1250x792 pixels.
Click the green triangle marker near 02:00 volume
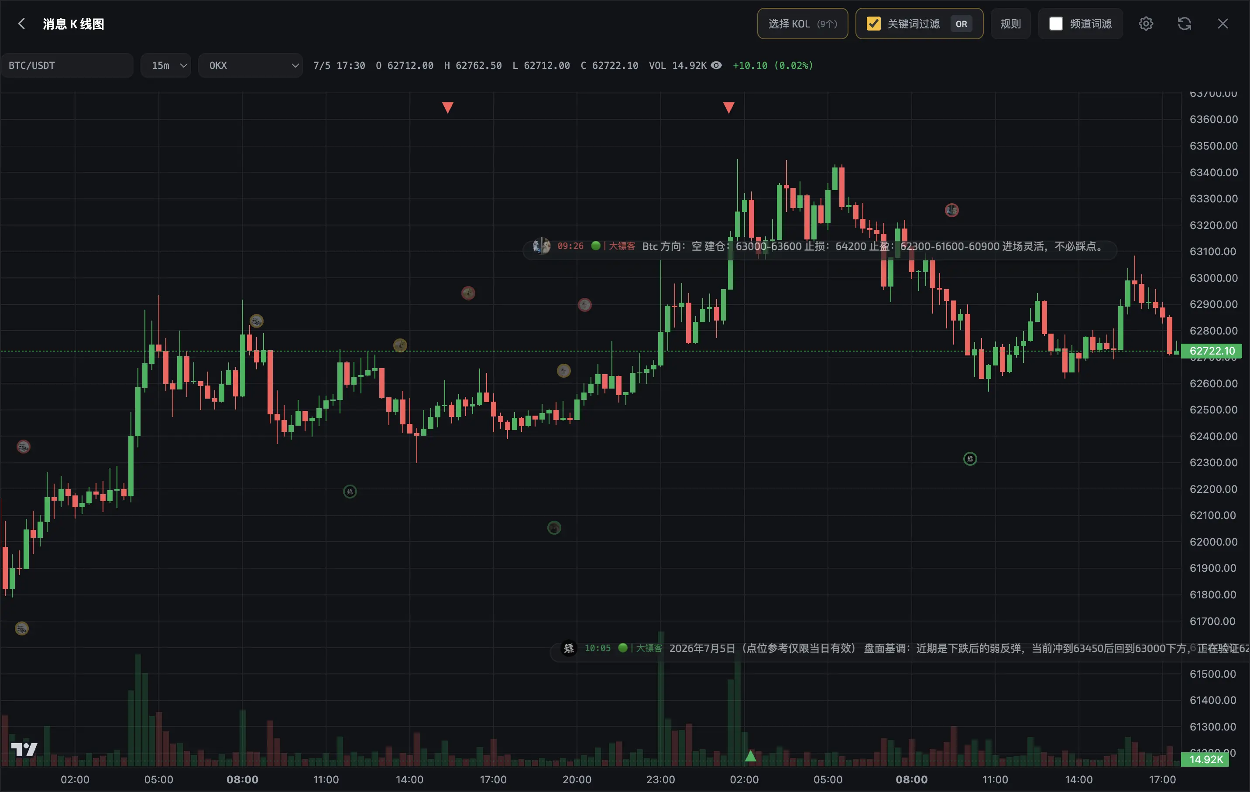point(750,756)
